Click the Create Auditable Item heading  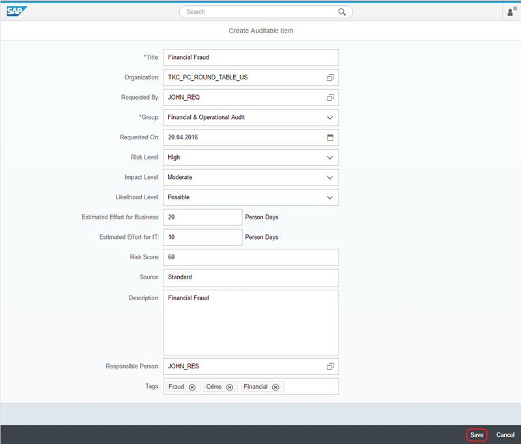pos(261,31)
